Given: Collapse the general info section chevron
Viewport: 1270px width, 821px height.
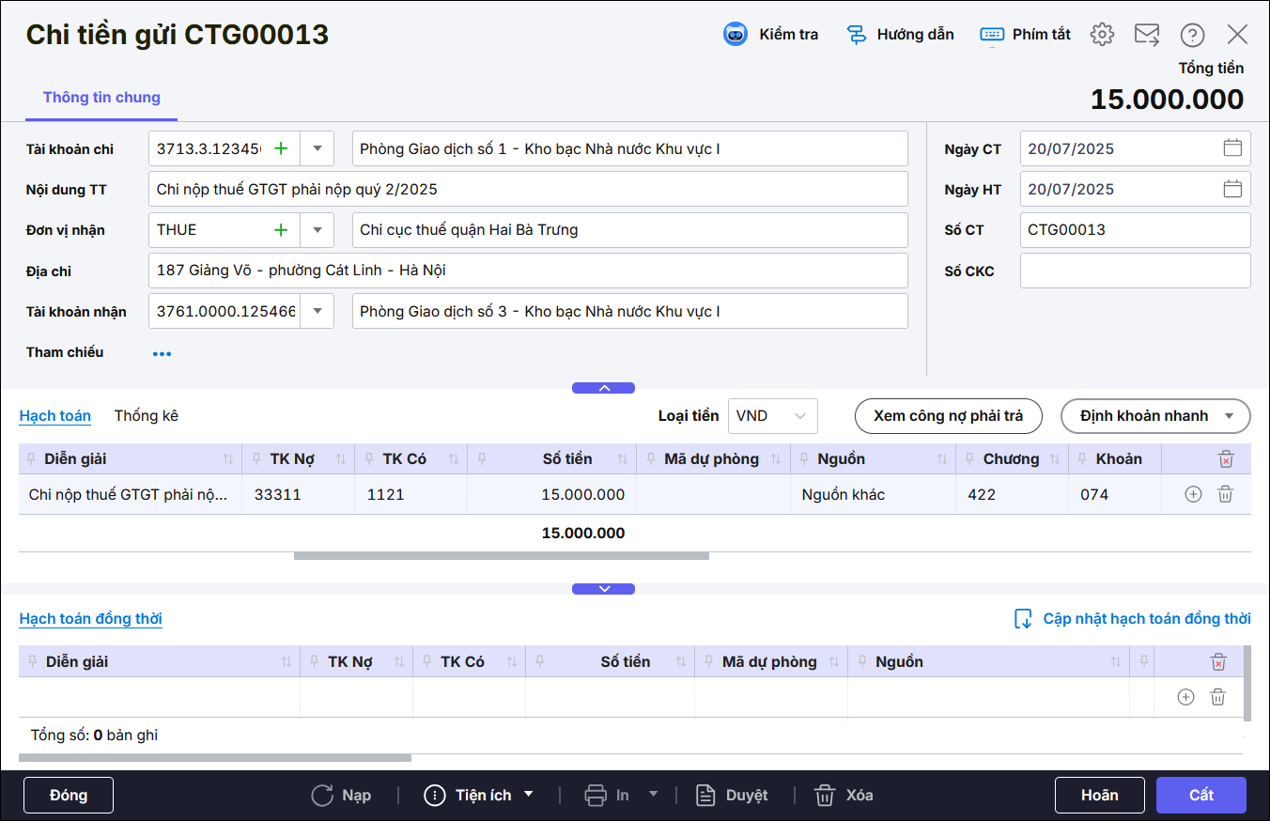Looking at the screenshot, I should [x=603, y=388].
